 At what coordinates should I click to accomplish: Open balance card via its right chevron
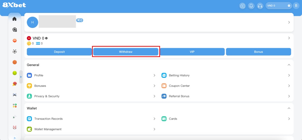click(289, 38)
